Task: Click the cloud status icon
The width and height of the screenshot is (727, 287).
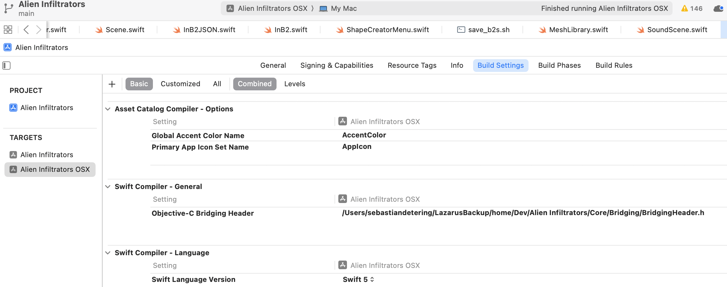Action: click(x=718, y=9)
